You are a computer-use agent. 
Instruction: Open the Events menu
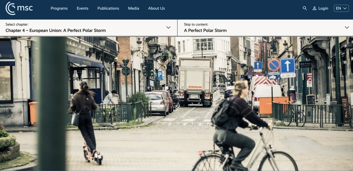point(82,8)
